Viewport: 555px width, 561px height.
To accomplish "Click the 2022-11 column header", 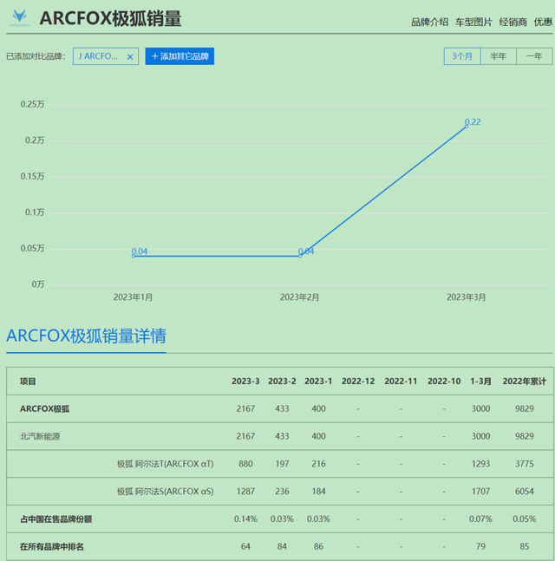I will tap(401, 381).
